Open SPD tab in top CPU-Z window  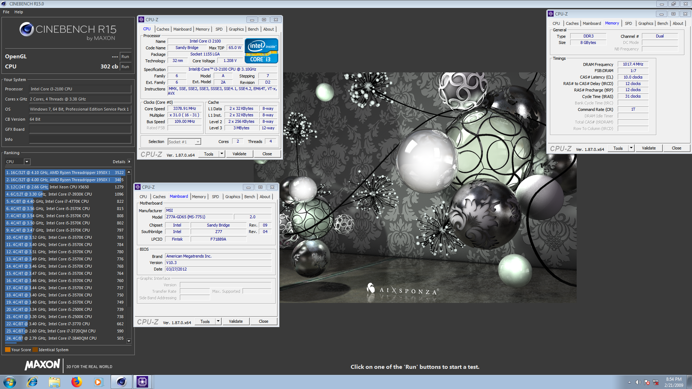point(219,29)
